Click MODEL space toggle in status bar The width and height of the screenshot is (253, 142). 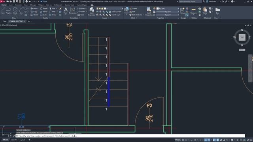tap(178, 140)
